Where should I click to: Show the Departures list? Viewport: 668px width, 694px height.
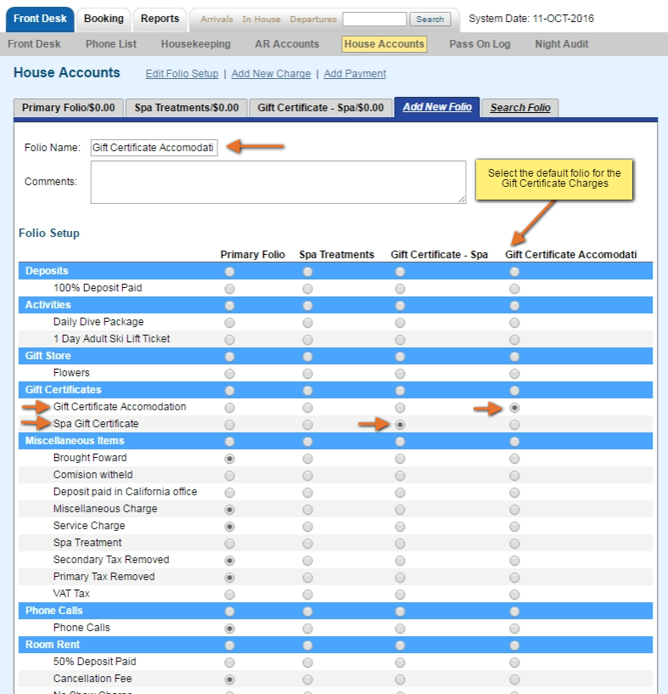(x=313, y=20)
